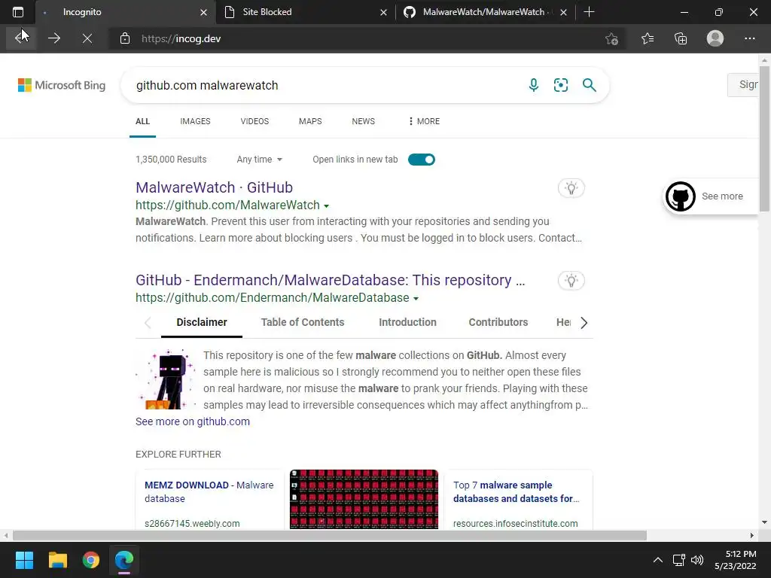Click the browser Back arrow button
The width and height of the screenshot is (771, 578).
[x=20, y=38]
